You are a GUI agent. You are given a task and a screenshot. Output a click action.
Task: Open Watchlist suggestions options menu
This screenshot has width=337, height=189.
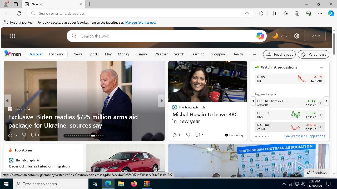321,67
